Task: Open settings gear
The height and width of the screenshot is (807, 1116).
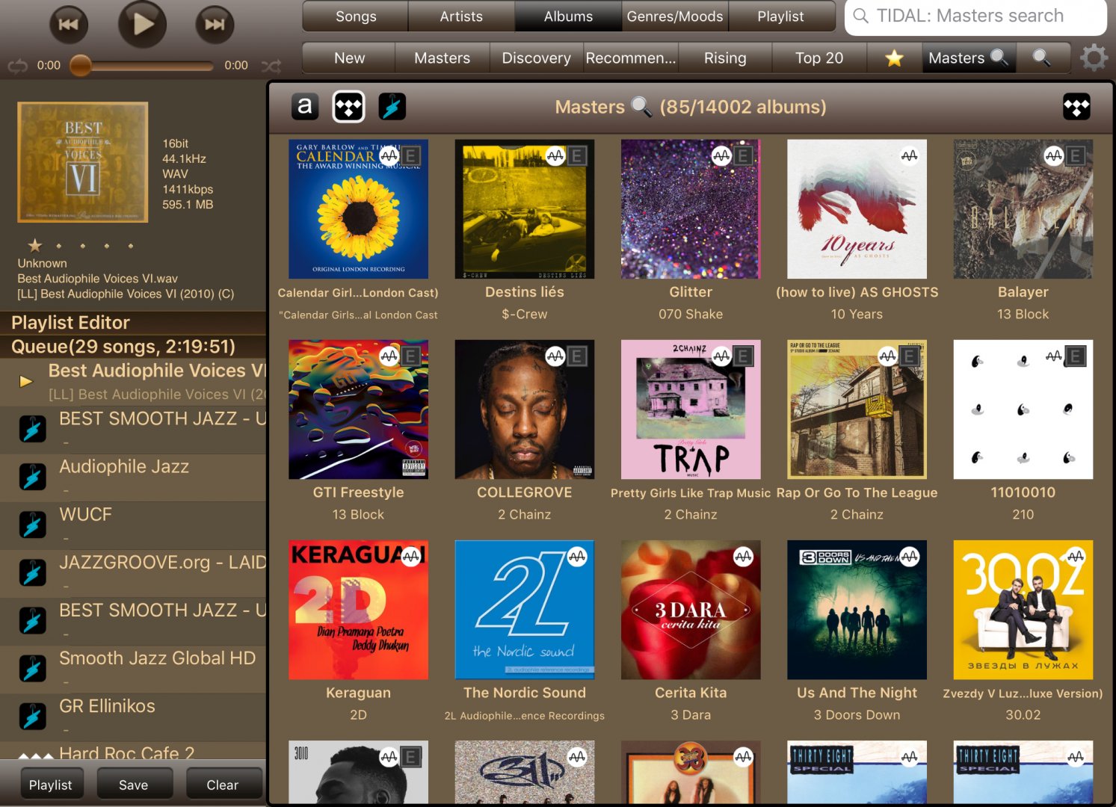Action: [x=1094, y=58]
